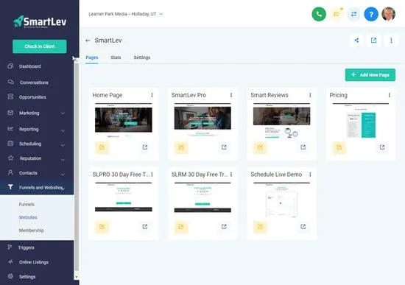Expand the Reporting sidebar menu
405x285 pixels.
[37, 129]
